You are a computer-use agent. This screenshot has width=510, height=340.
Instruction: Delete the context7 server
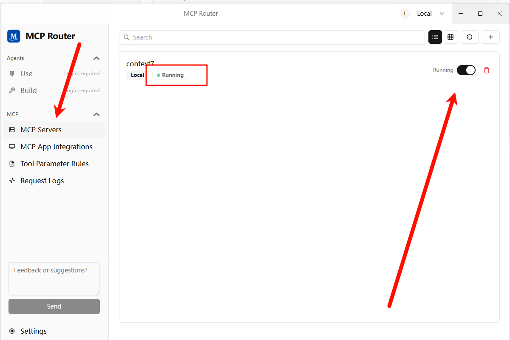point(487,70)
